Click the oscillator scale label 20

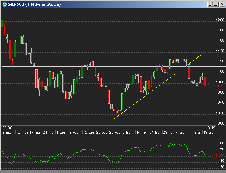click(x=222, y=166)
